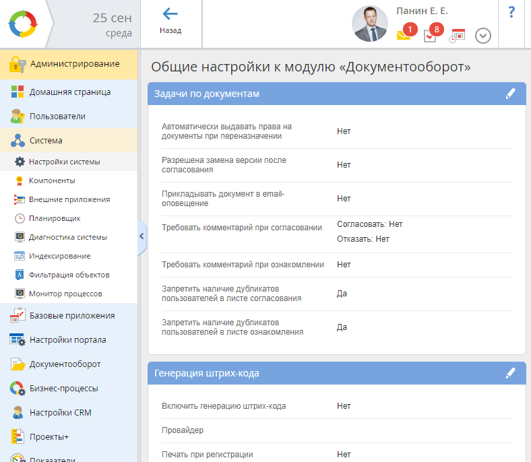Open Внешние приложения link

(69, 199)
